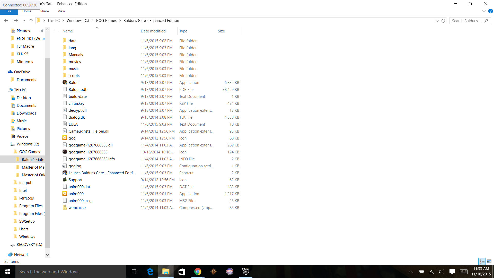Open the Launch Baldur's Gate shortcut icon

(x=65, y=173)
